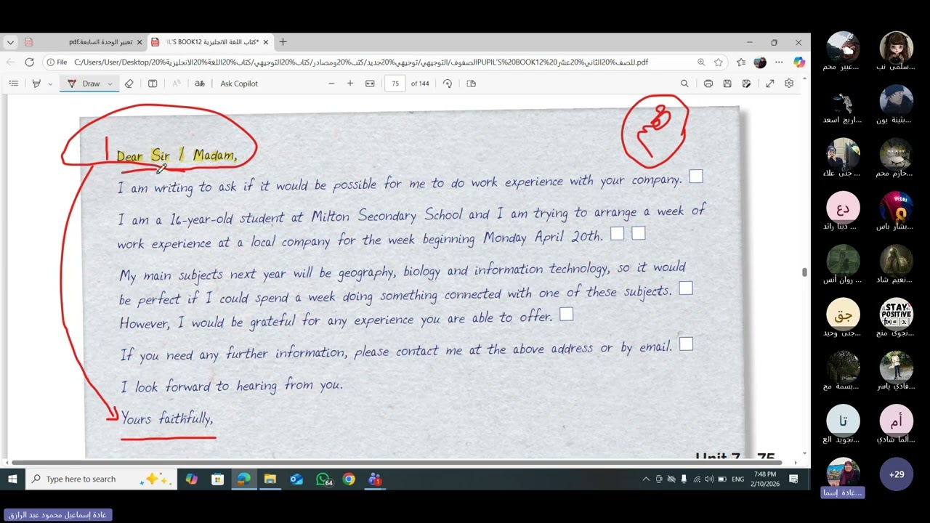930x523 pixels.
Task: Open Microsoft Teams from the taskbar
Action: pyautogui.click(x=376, y=479)
